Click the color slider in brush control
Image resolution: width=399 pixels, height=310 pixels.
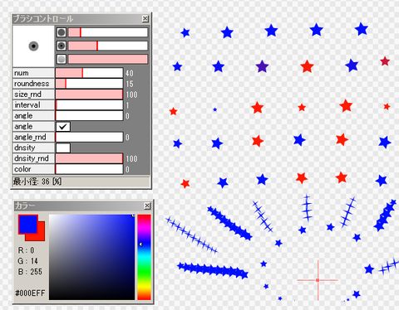(89, 169)
